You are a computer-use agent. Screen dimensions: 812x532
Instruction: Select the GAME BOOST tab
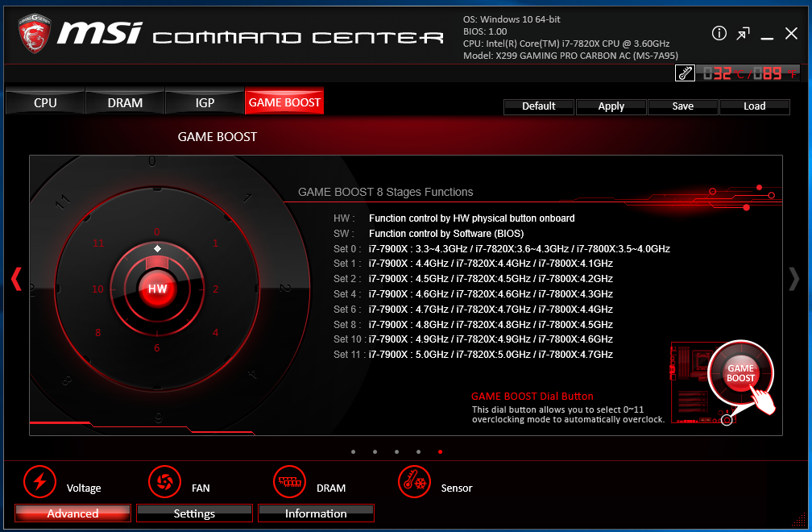tap(284, 101)
